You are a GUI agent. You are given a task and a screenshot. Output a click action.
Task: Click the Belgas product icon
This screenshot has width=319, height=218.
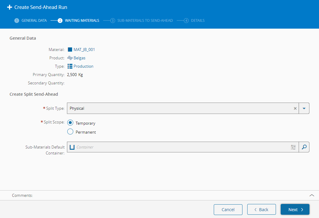tap(70, 58)
